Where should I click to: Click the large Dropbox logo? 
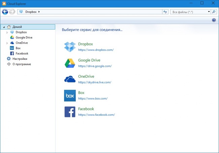click(70, 47)
